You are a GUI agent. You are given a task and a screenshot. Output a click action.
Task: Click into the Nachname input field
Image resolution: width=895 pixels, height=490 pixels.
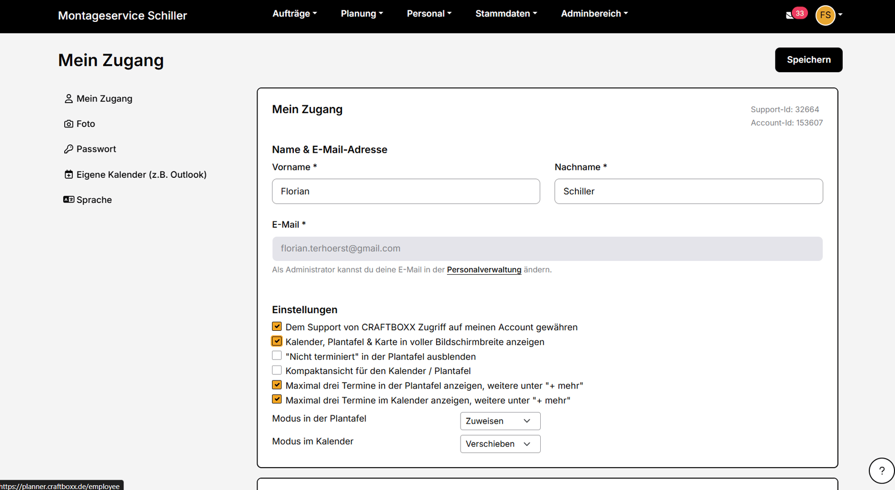(688, 191)
